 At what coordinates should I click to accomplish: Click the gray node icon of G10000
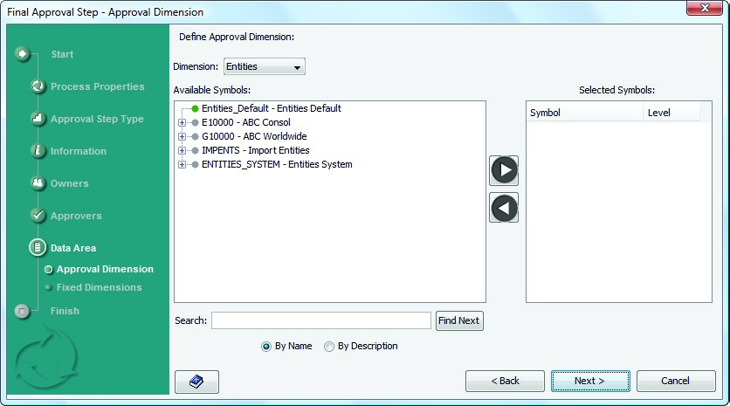click(195, 136)
